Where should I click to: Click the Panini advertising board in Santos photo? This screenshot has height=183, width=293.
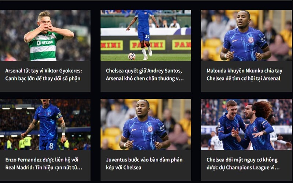pos(148,45)
